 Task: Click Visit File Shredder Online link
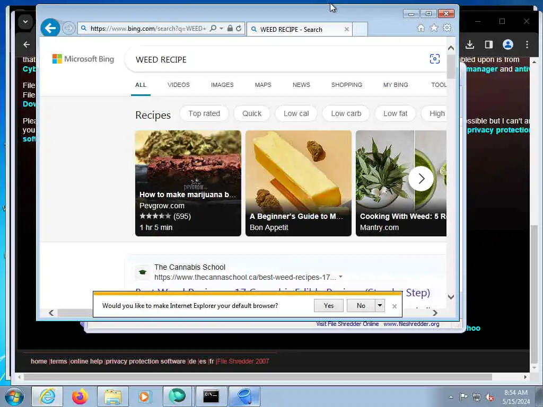point(347,324)
